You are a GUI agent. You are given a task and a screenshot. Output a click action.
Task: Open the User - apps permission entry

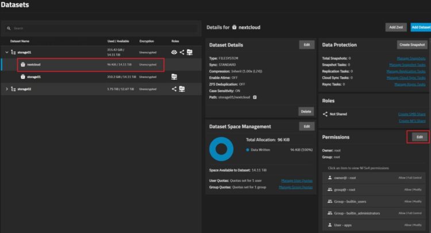(x=374, y=225)
